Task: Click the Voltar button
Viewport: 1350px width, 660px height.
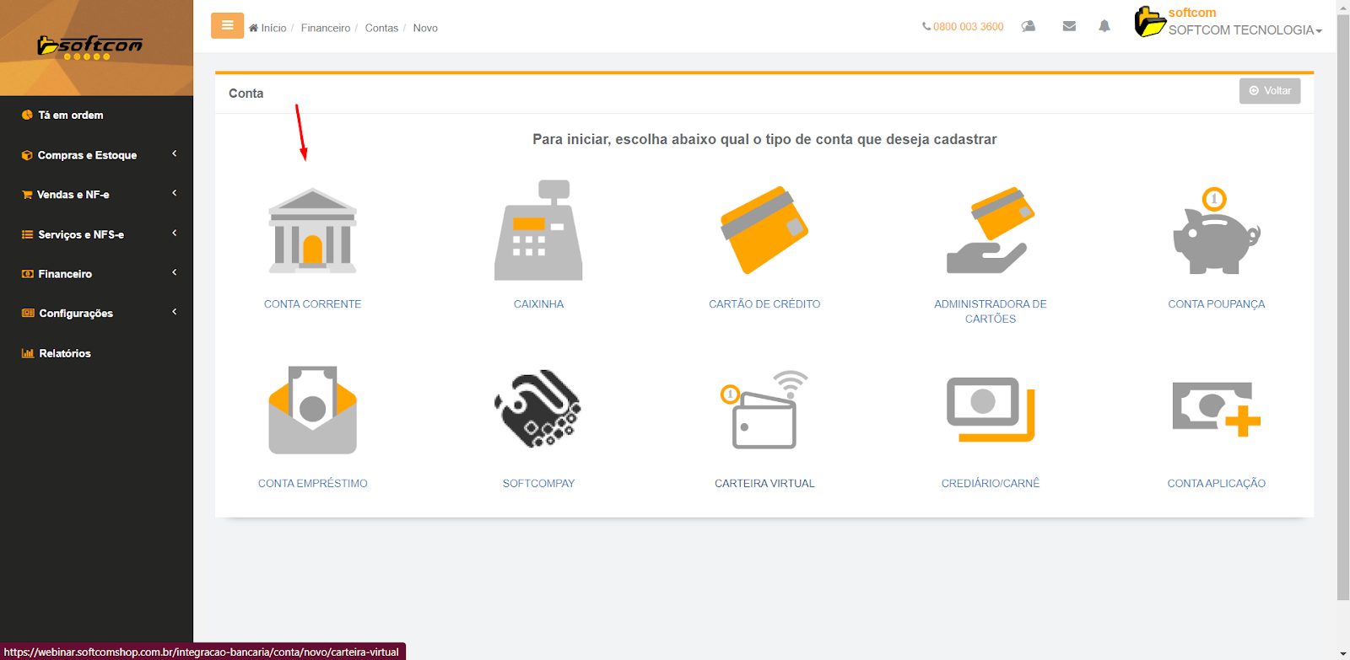Action: point(1269,91)
